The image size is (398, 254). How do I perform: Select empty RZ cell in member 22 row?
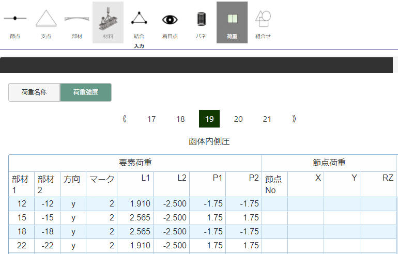(378, 246)
